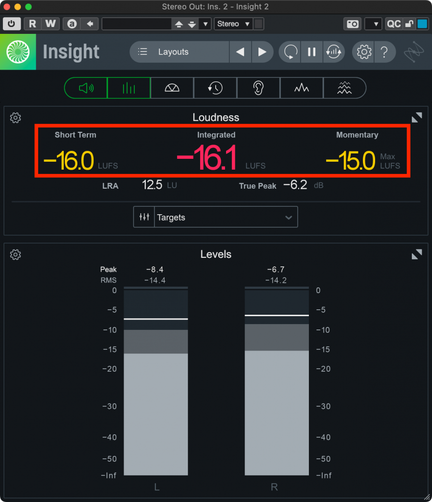Enable the Spectrum waveform module
Screen dimensions: 432x502
pyautogui.click(x=302, y=88)
